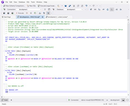Click the Paste icon
The width and height of the screenshot is (130, 106).
pos(82,6)
